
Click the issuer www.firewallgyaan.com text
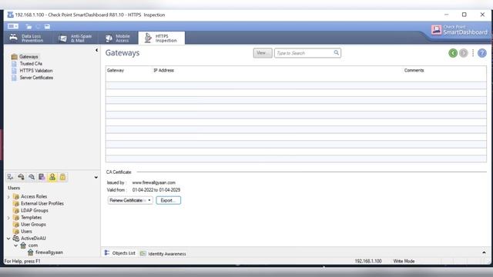[154, 182]
